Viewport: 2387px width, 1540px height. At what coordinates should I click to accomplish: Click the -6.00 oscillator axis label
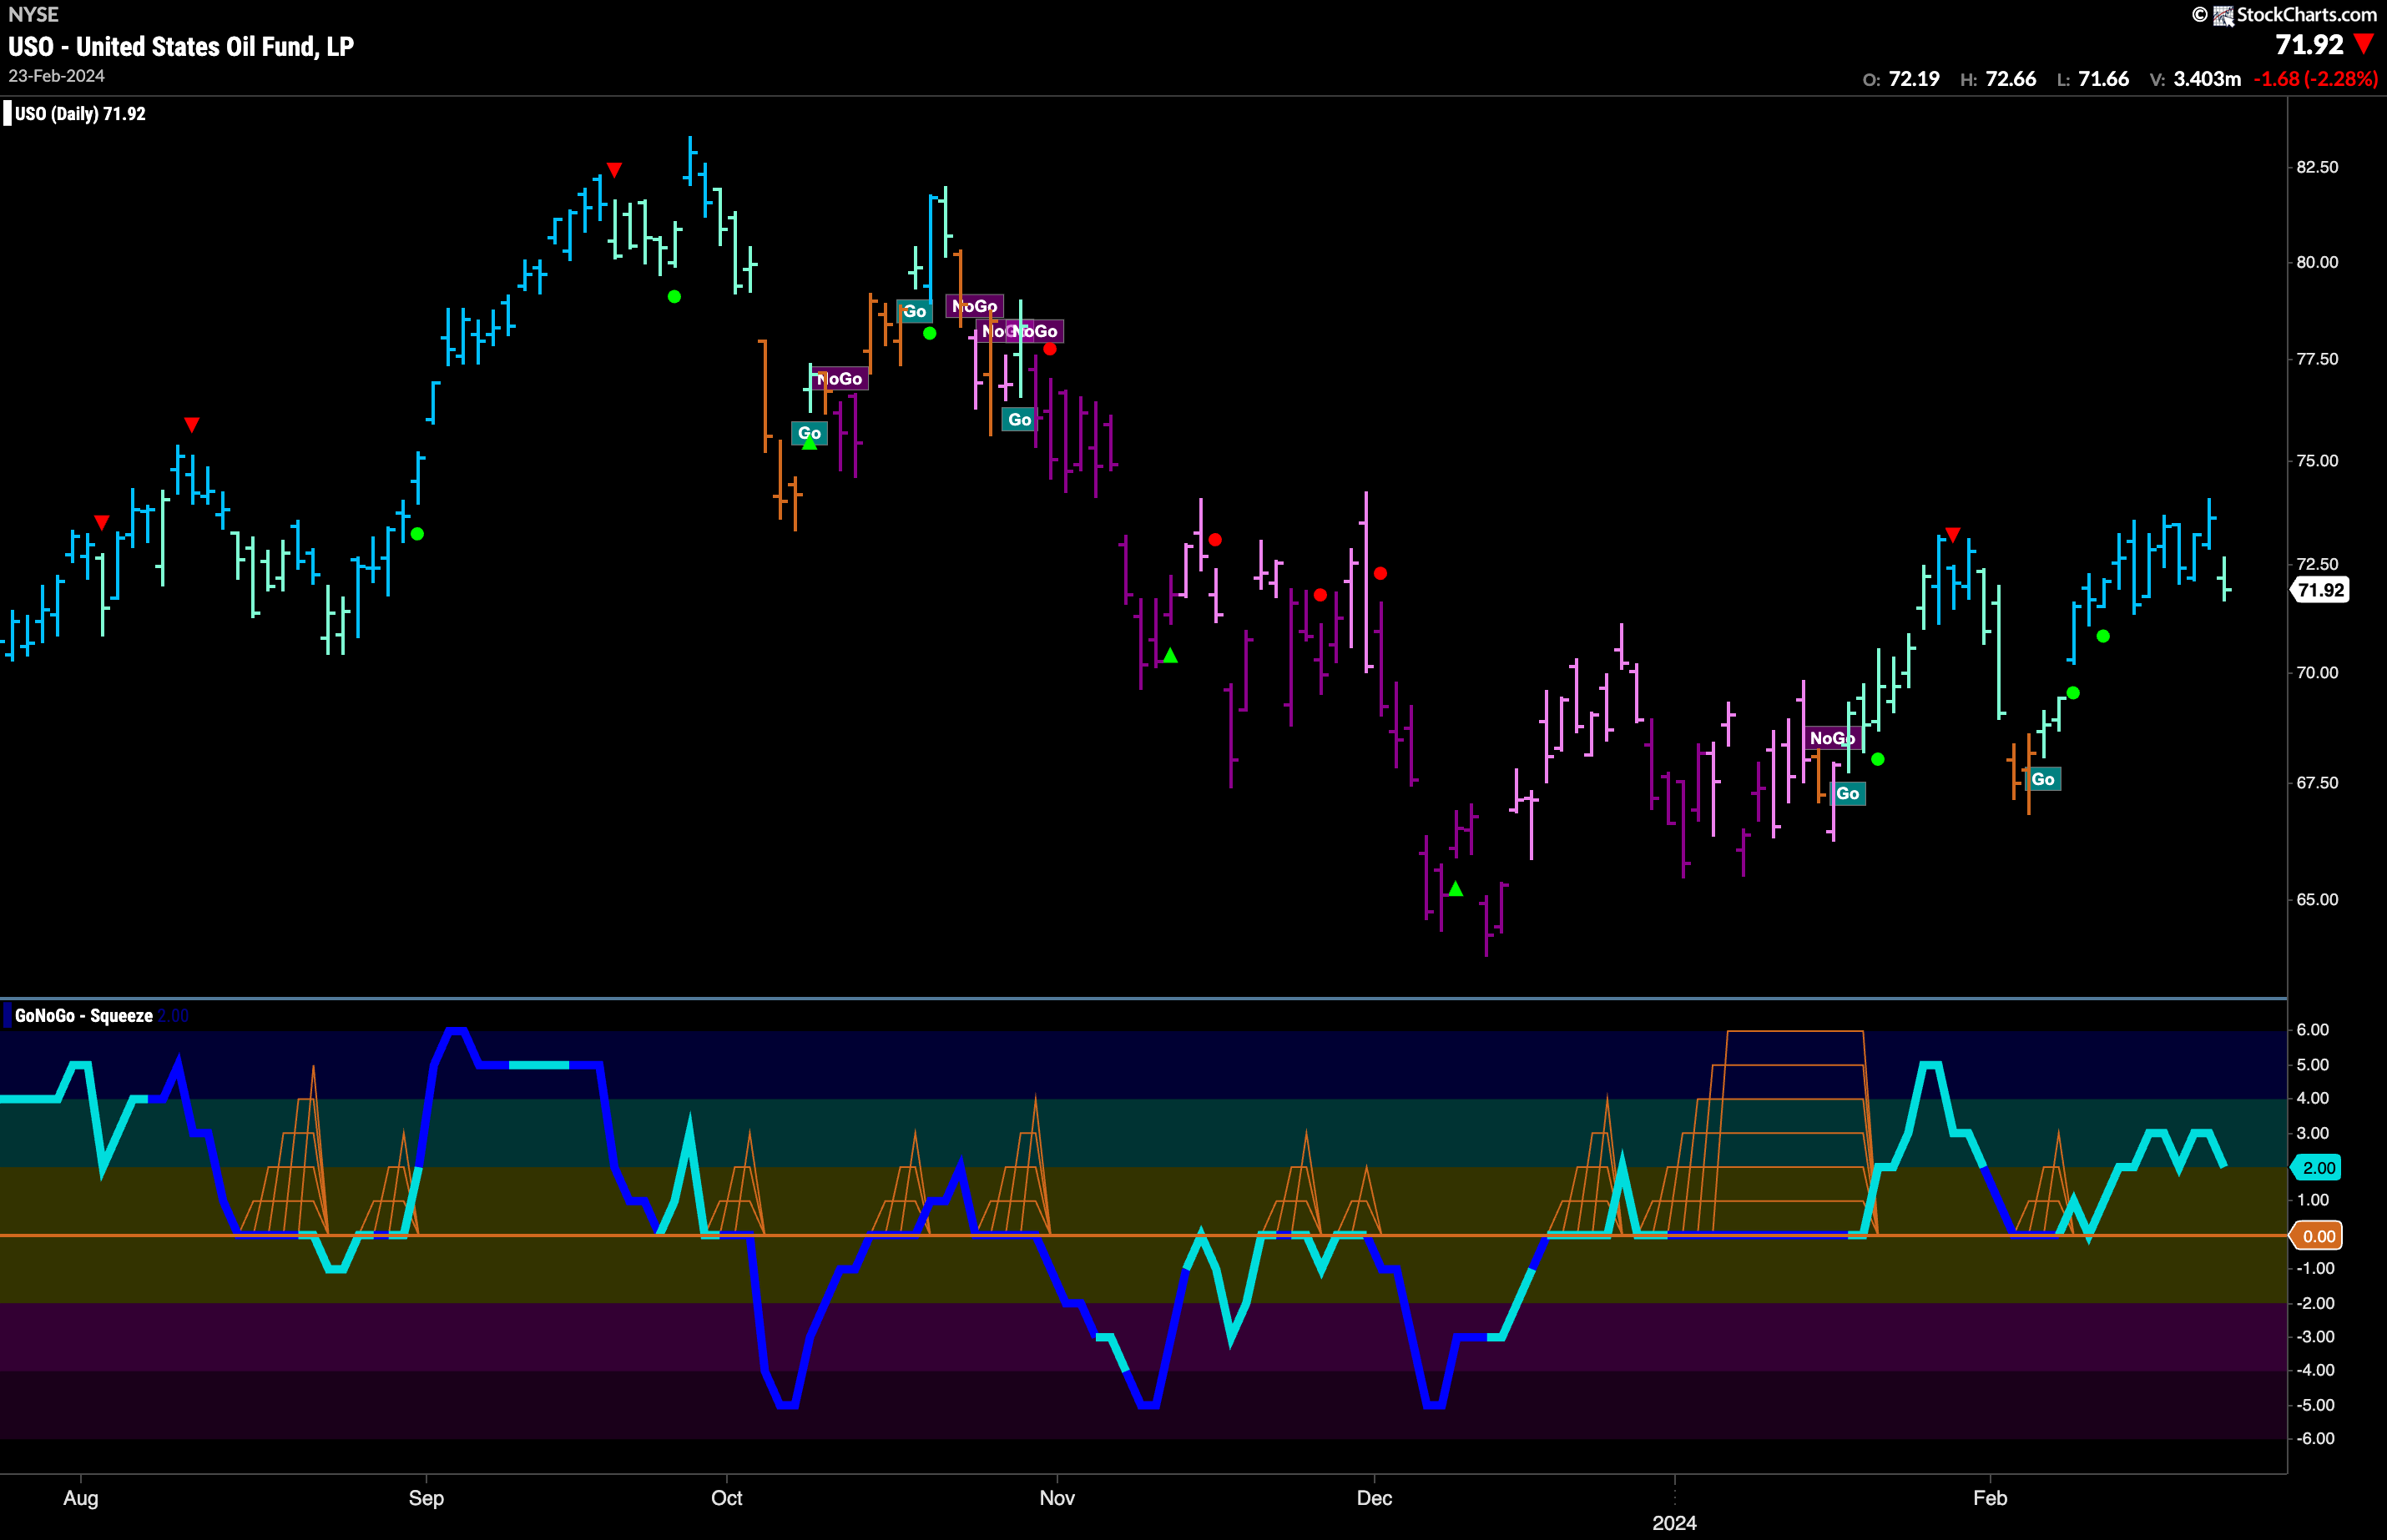tap(2315, 1439)
